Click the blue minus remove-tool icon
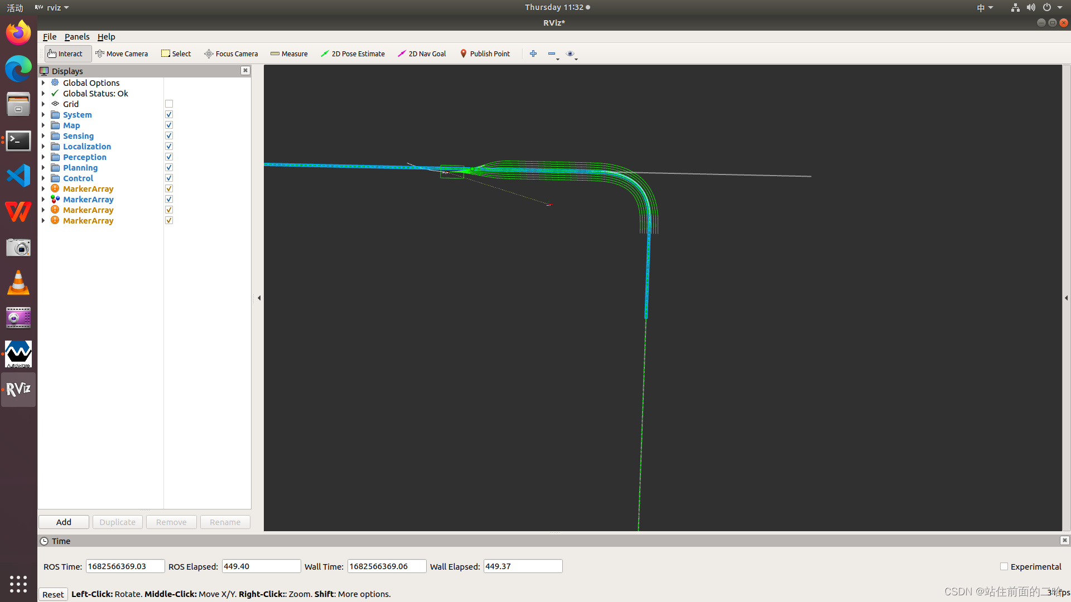The width and height of the screenshot is (1071, 602). (551, 54)
